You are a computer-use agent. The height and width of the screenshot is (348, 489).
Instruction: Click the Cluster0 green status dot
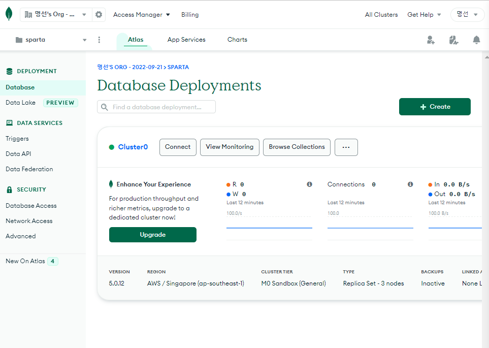(x=111, y=147)
